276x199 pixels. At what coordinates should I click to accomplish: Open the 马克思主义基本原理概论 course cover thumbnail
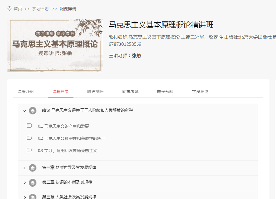point(55,45)
